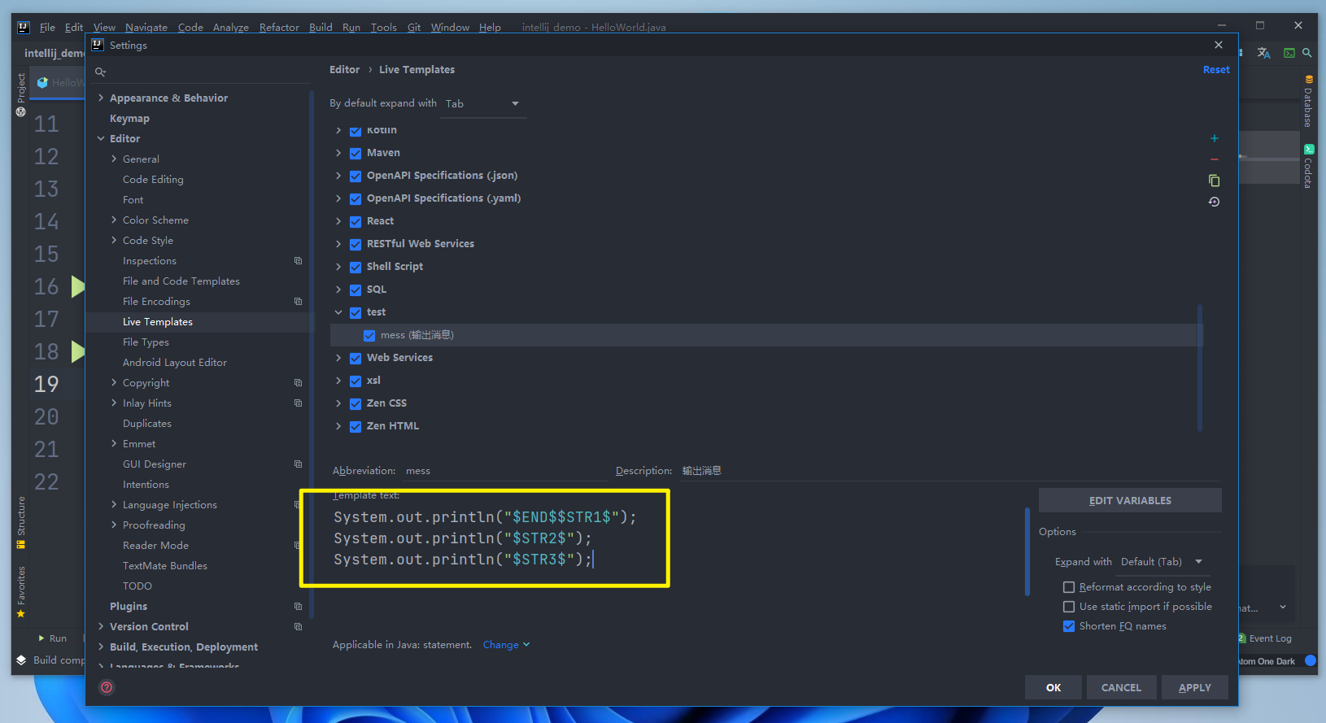Click project-level icon next to File Encodings
The height and width of the screenshot is (723, 1326).
point(298,302)
